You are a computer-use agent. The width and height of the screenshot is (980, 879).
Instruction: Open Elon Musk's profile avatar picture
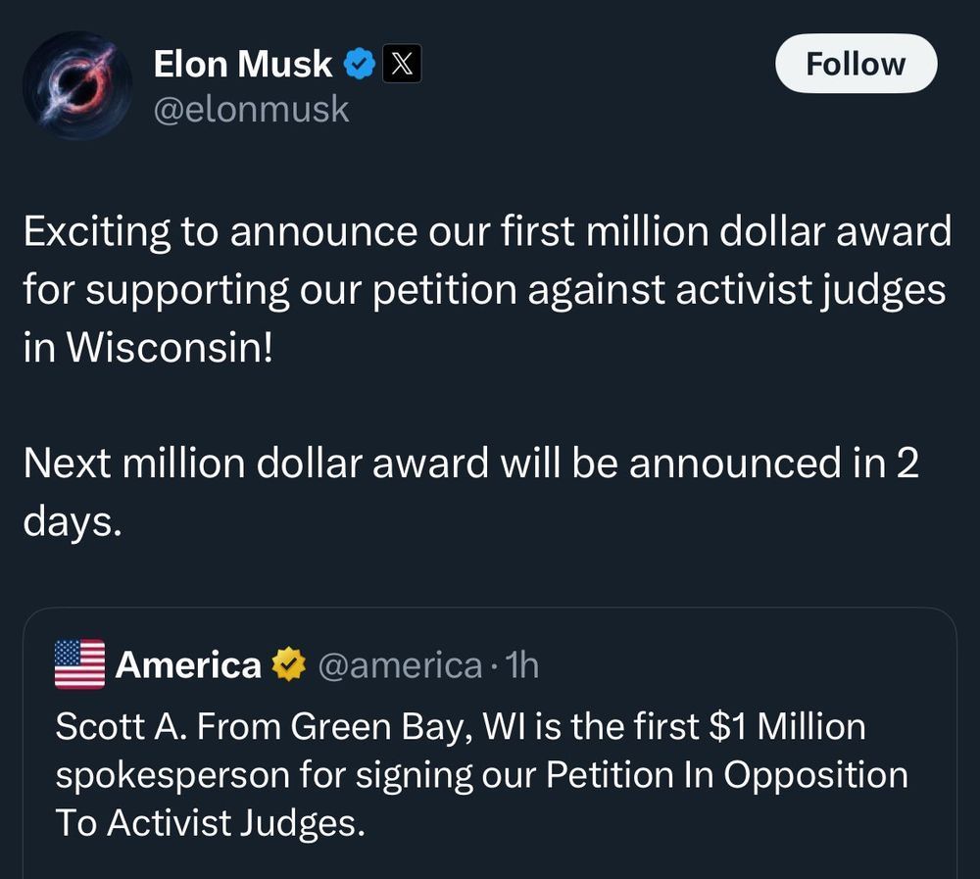(x=75, y=85)
